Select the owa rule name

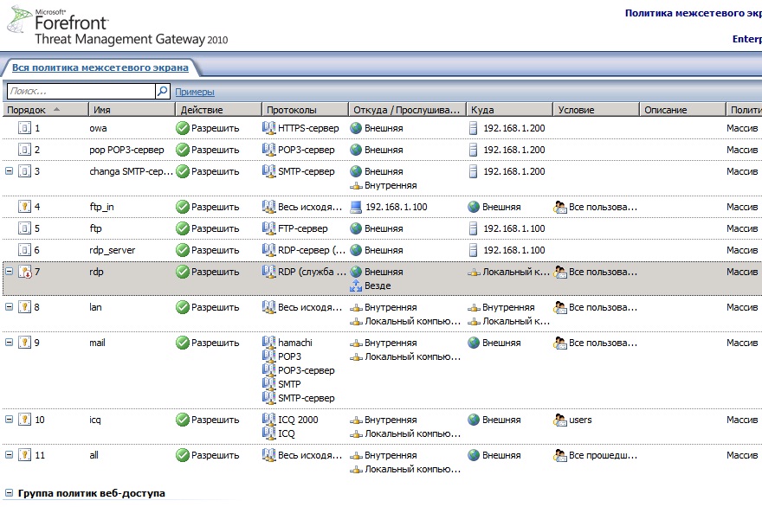98,128
